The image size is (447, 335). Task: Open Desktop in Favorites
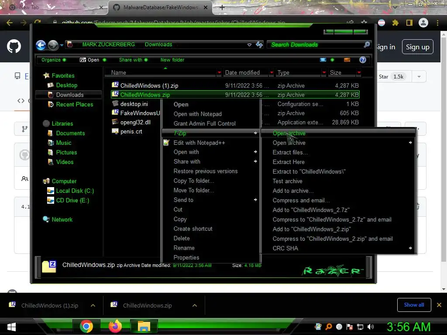66,85
